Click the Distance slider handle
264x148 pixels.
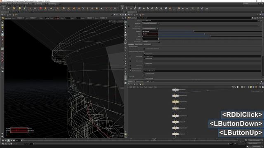(193, 31)
